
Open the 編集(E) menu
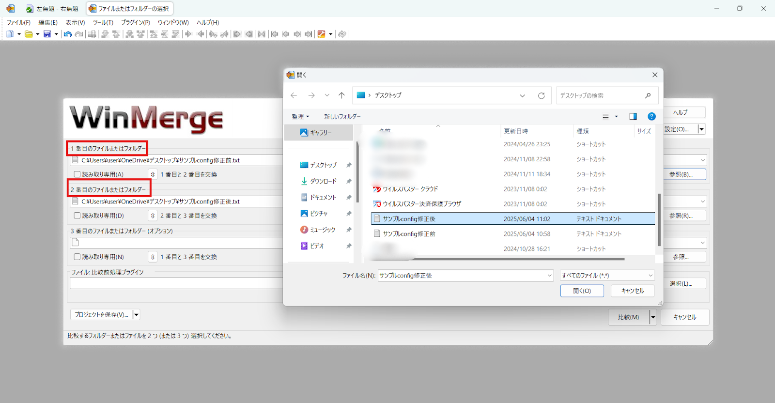click(48, 22)
